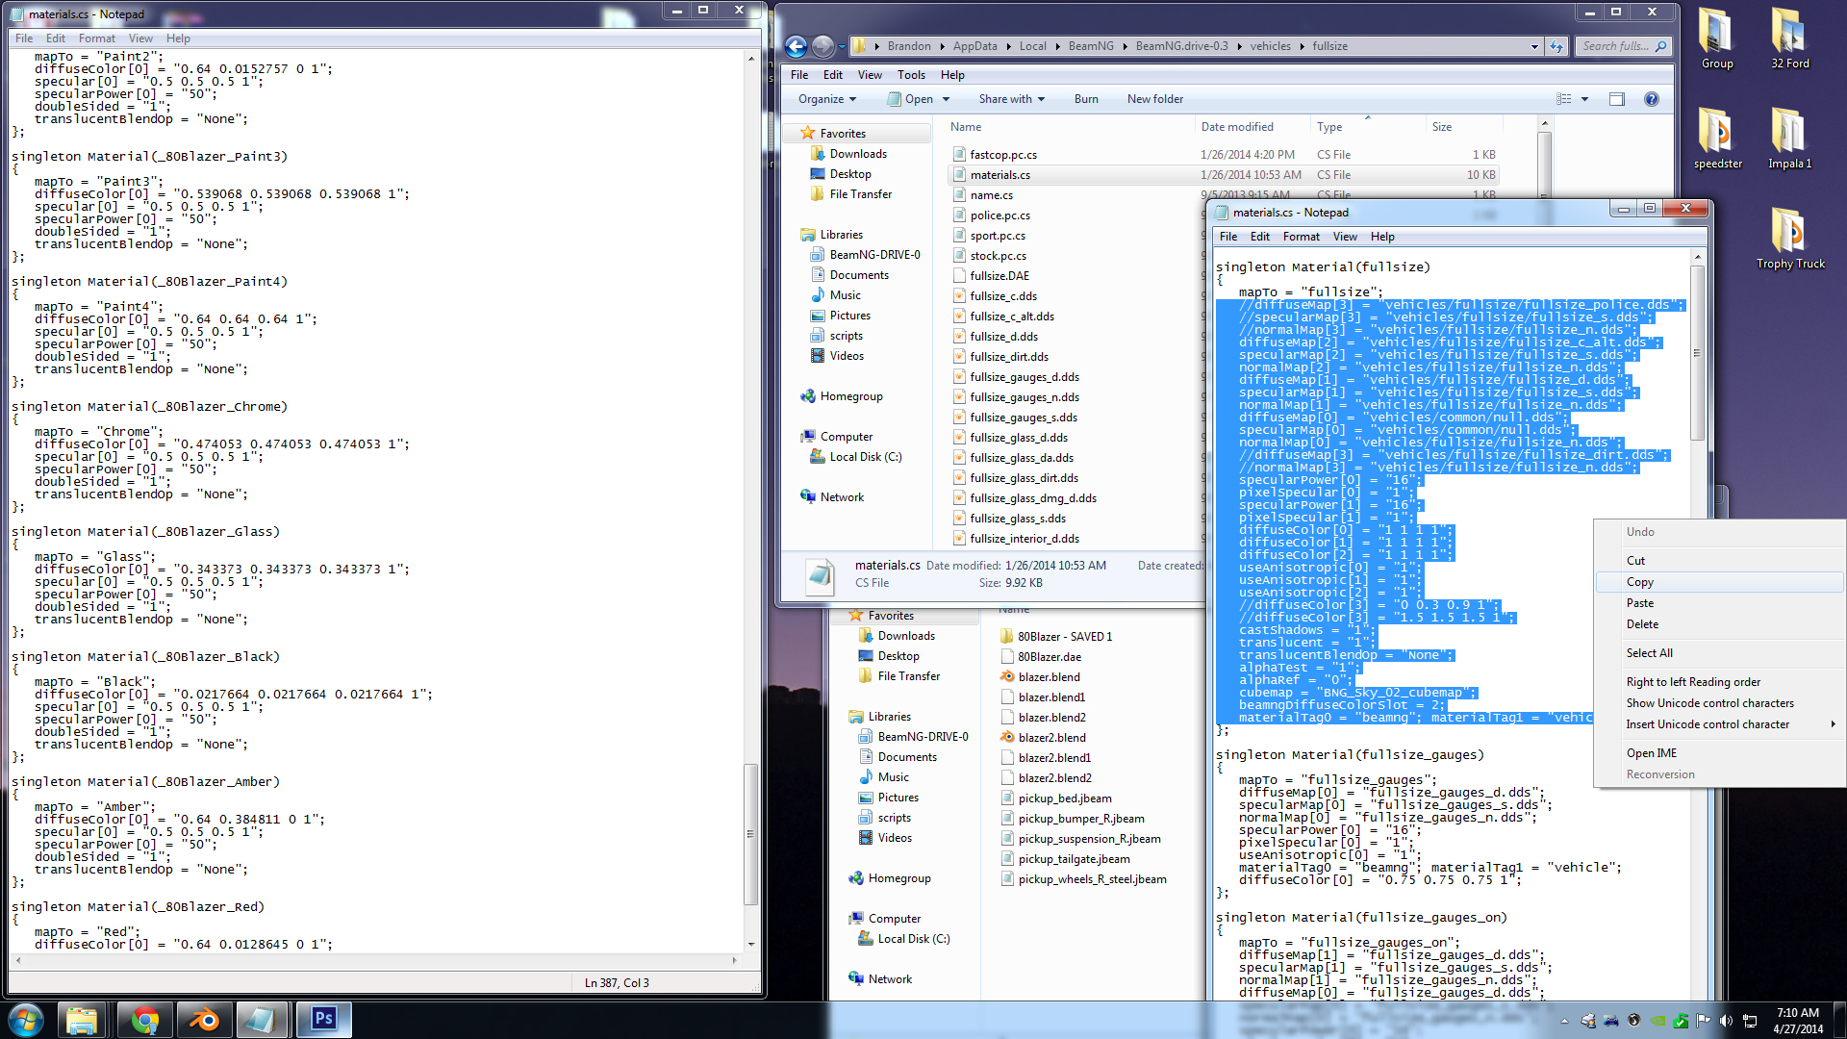
Task: Click Right to left Reading order
Action: (x=1719, y=682)
